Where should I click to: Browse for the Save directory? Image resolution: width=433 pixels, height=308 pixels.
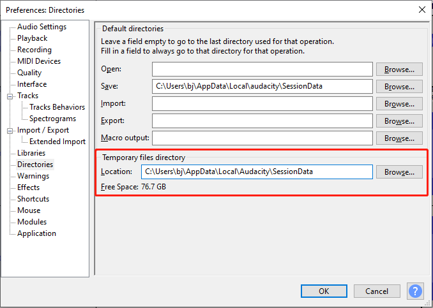point(399,87)
